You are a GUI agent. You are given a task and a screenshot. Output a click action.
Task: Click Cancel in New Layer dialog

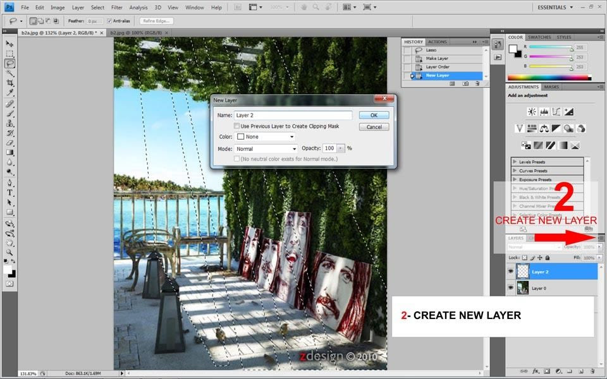coord(374,127)
